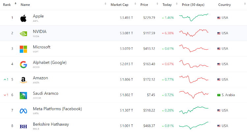The height and width of the screenshot is (133, 247).
Task: Open the Saudi Aramco company link
Action: (x=45, y=93)
